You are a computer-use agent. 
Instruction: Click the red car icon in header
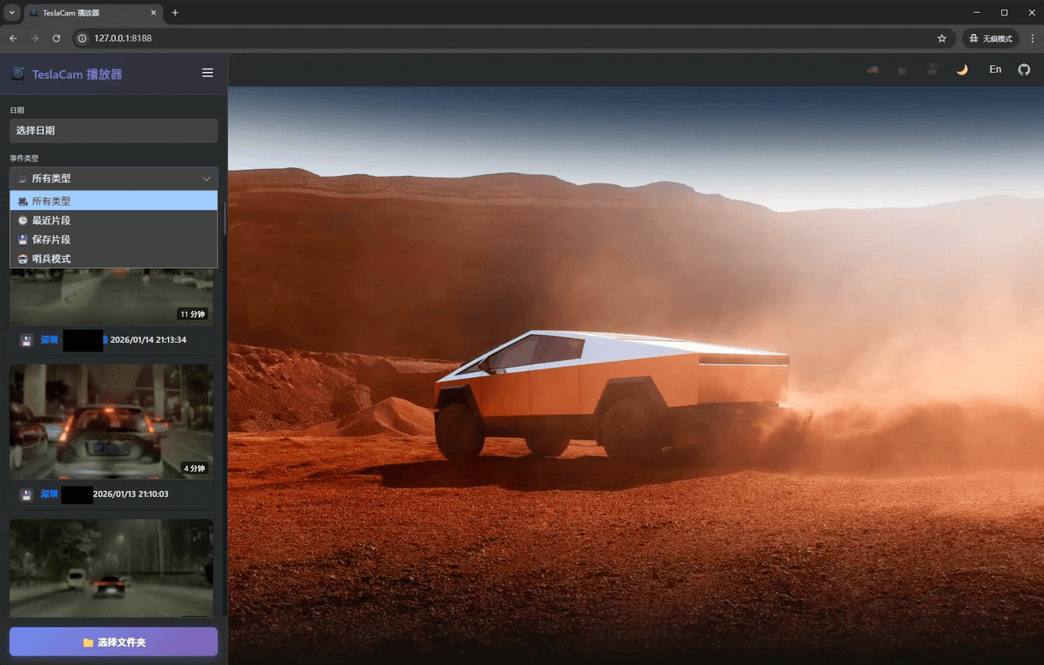coord(873,70)
